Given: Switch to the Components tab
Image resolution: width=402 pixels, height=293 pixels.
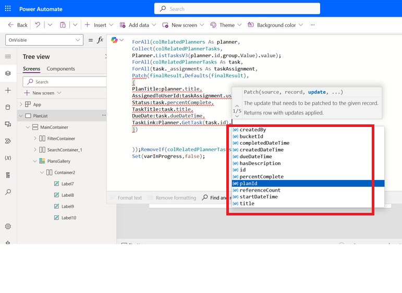Looking at the screenshot, I should click(61, 69).
